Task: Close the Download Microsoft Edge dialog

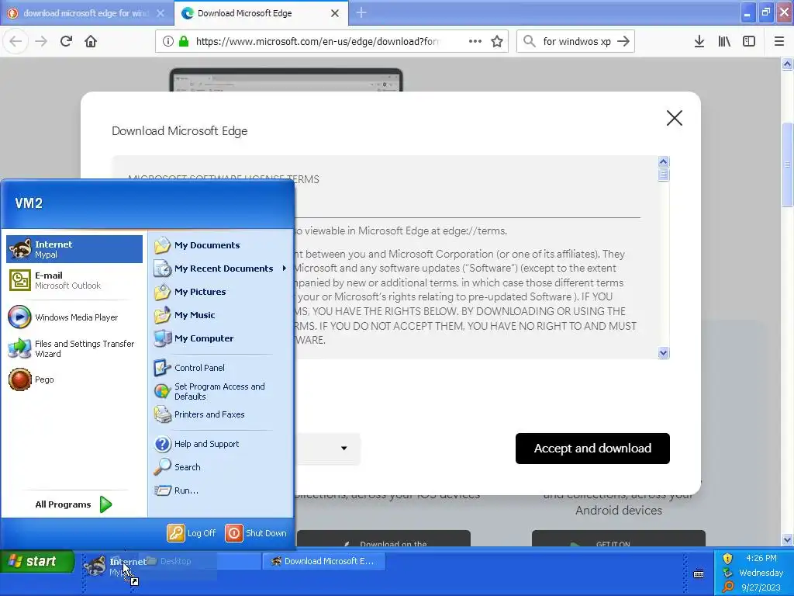Action: pyautogui.click(x=674, y=118)
